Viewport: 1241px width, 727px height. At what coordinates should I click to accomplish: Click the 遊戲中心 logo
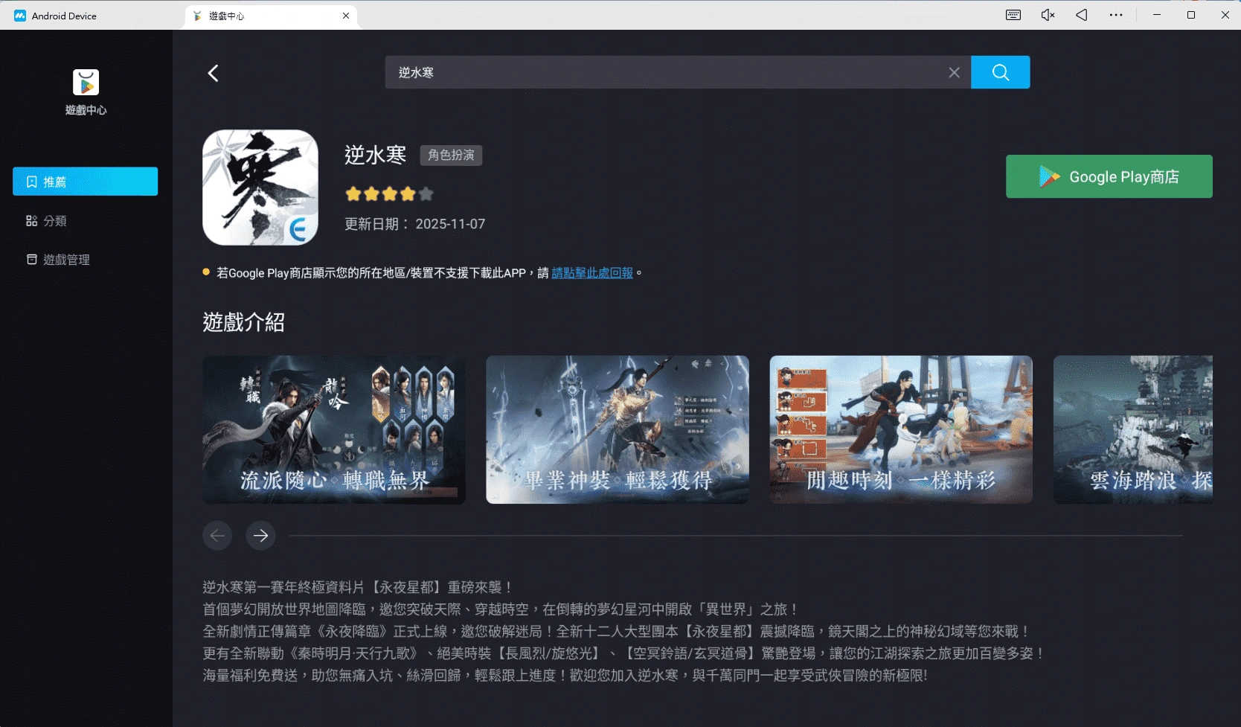86,83
